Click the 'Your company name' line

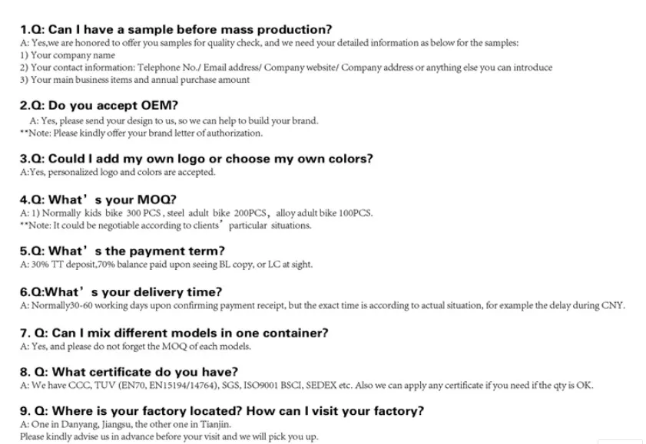tap(68, 55)
